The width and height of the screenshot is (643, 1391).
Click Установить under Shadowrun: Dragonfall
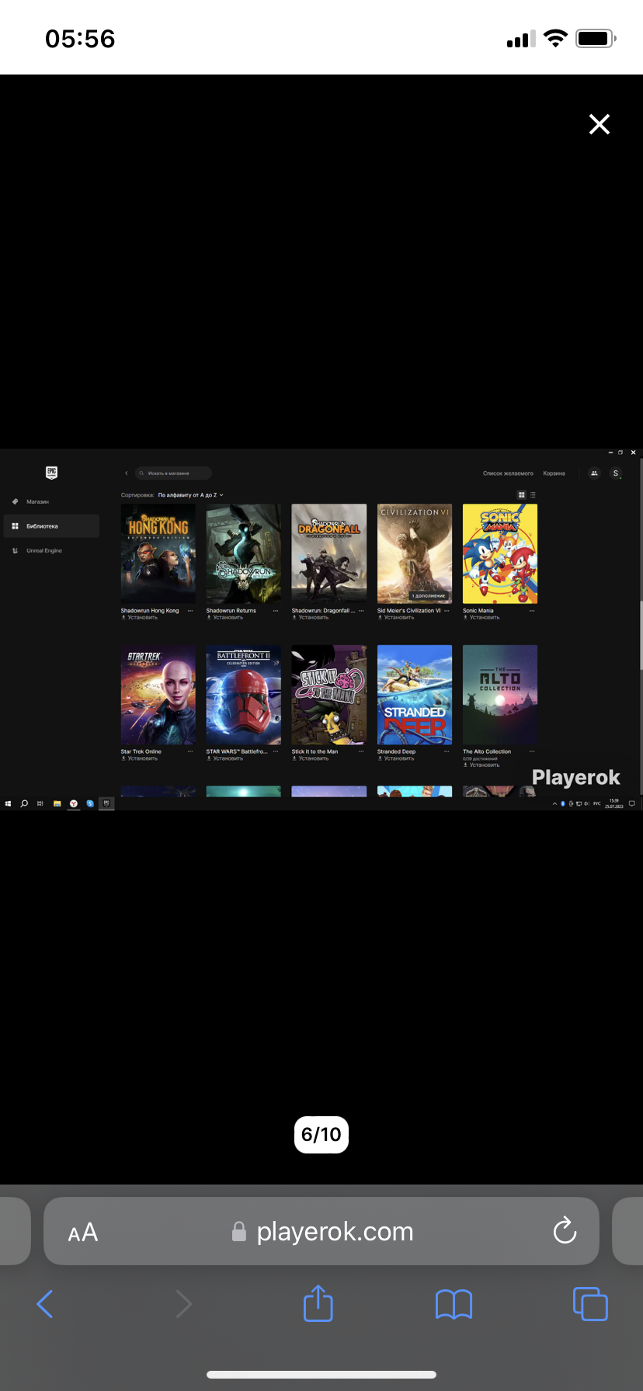(311, 618)
